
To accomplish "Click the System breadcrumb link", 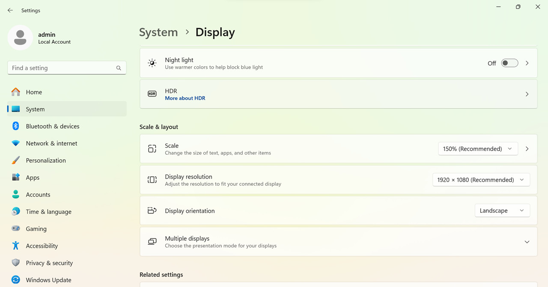I will (158, 32).
